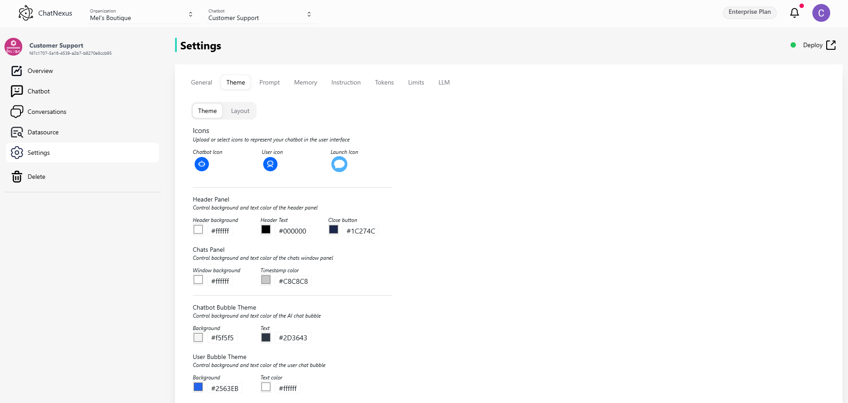
Task: Click the chatbot ID f47c1707 text
Action: point(70,53)
